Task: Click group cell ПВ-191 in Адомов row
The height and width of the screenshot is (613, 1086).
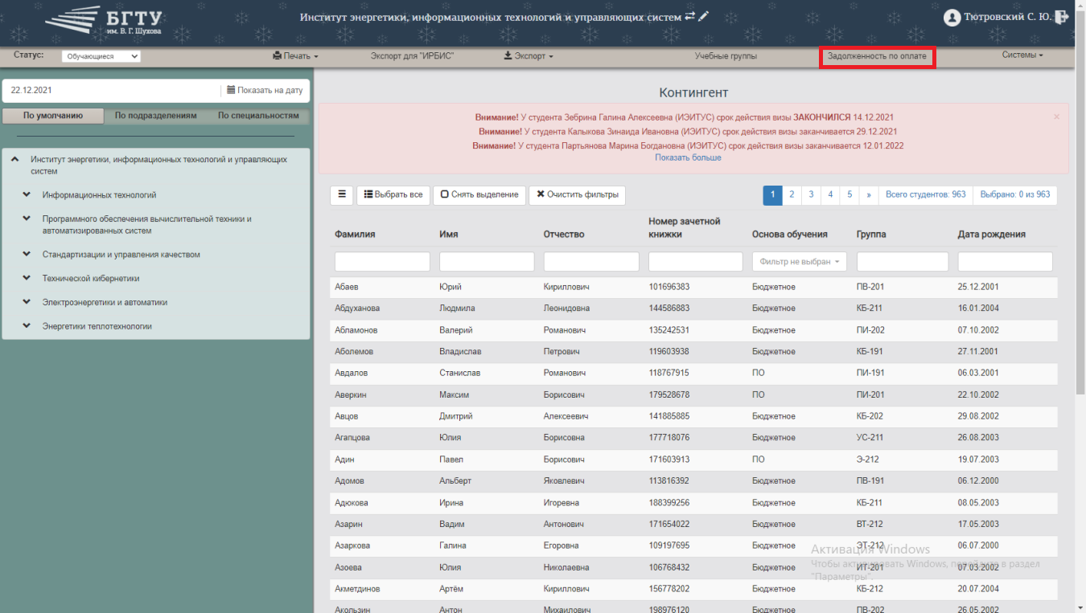Action: 870,481
